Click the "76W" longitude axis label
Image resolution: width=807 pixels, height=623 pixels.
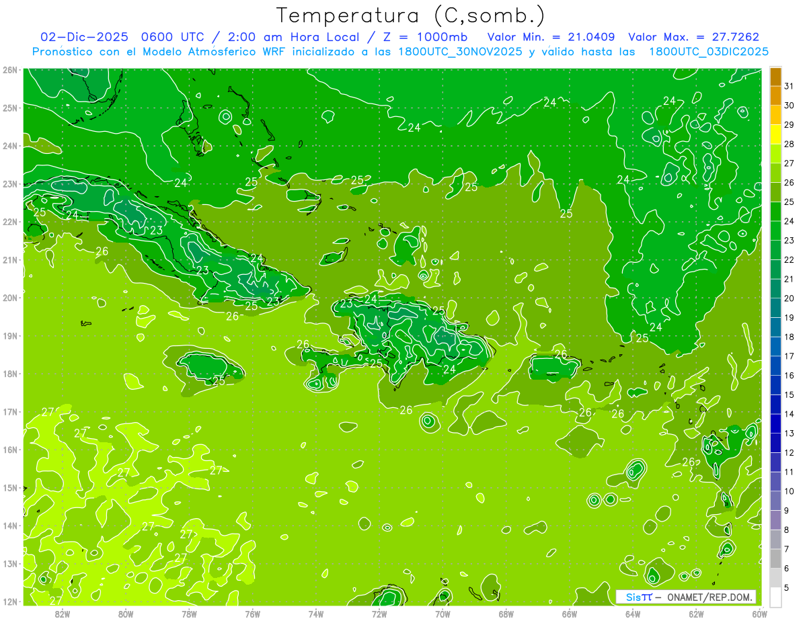click(x=253, y=614)
